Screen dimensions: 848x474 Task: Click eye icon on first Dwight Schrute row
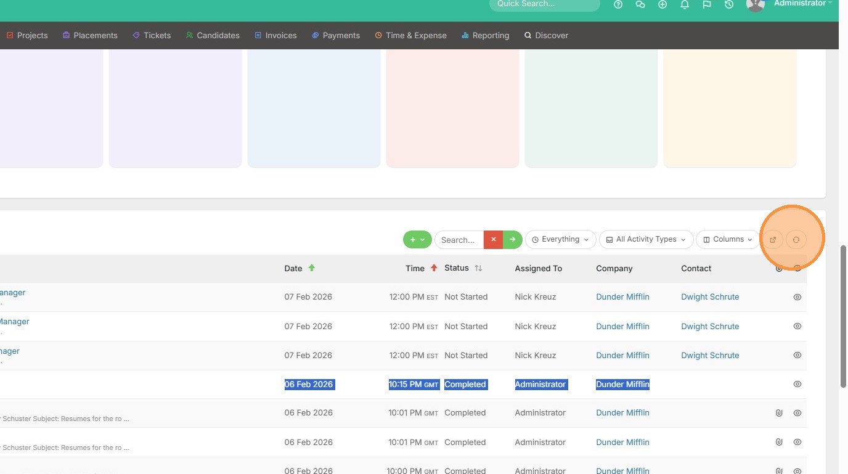797,297
